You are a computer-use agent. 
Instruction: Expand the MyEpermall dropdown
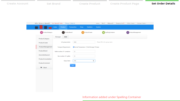click(x=111, y=23)
